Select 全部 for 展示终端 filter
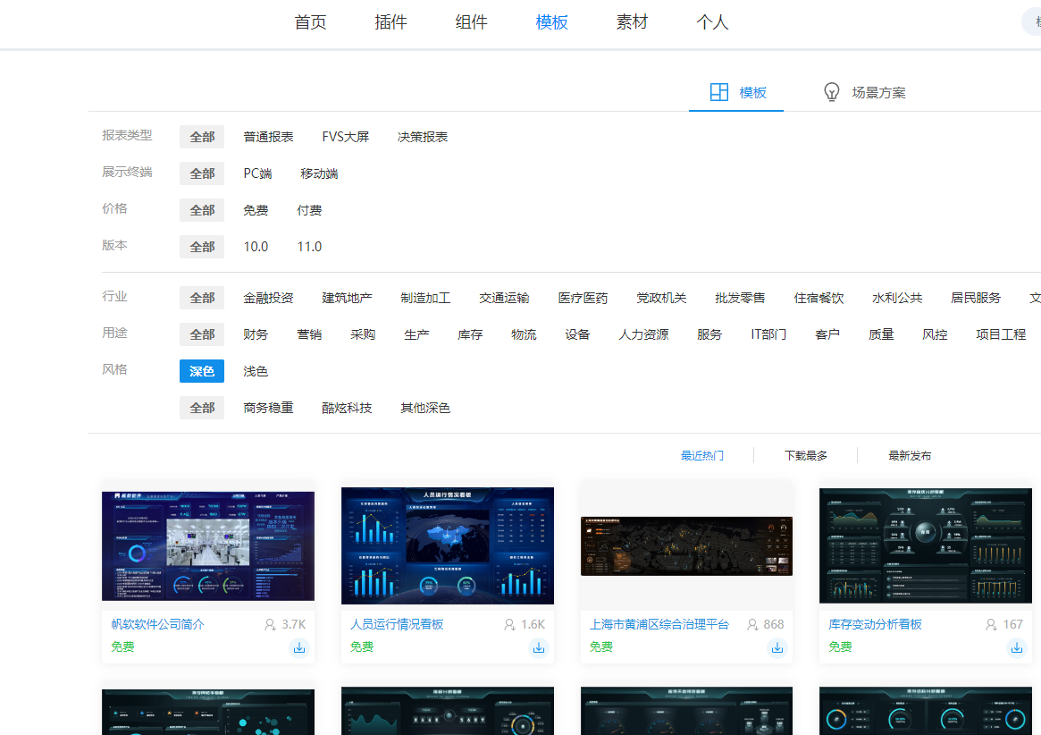This screenshot has width=1041, height=735. (202, 173)
